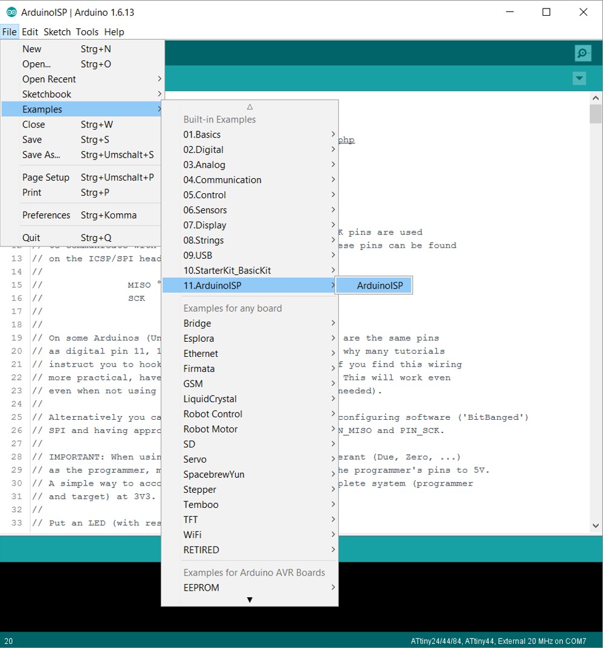The image size is (603, 648).
Task: Open TFT library examples
Action: tap(250, 519)
